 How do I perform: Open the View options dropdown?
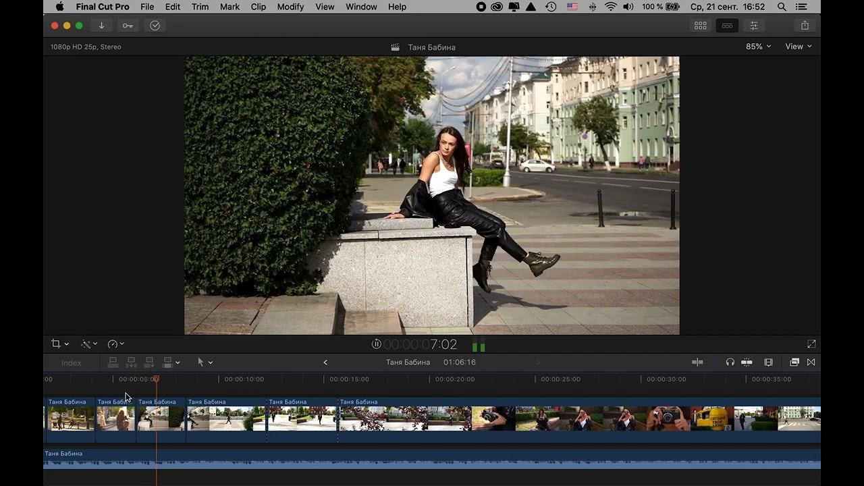798,47
